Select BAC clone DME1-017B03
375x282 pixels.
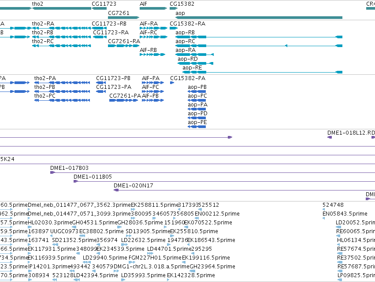click(69, 168)
